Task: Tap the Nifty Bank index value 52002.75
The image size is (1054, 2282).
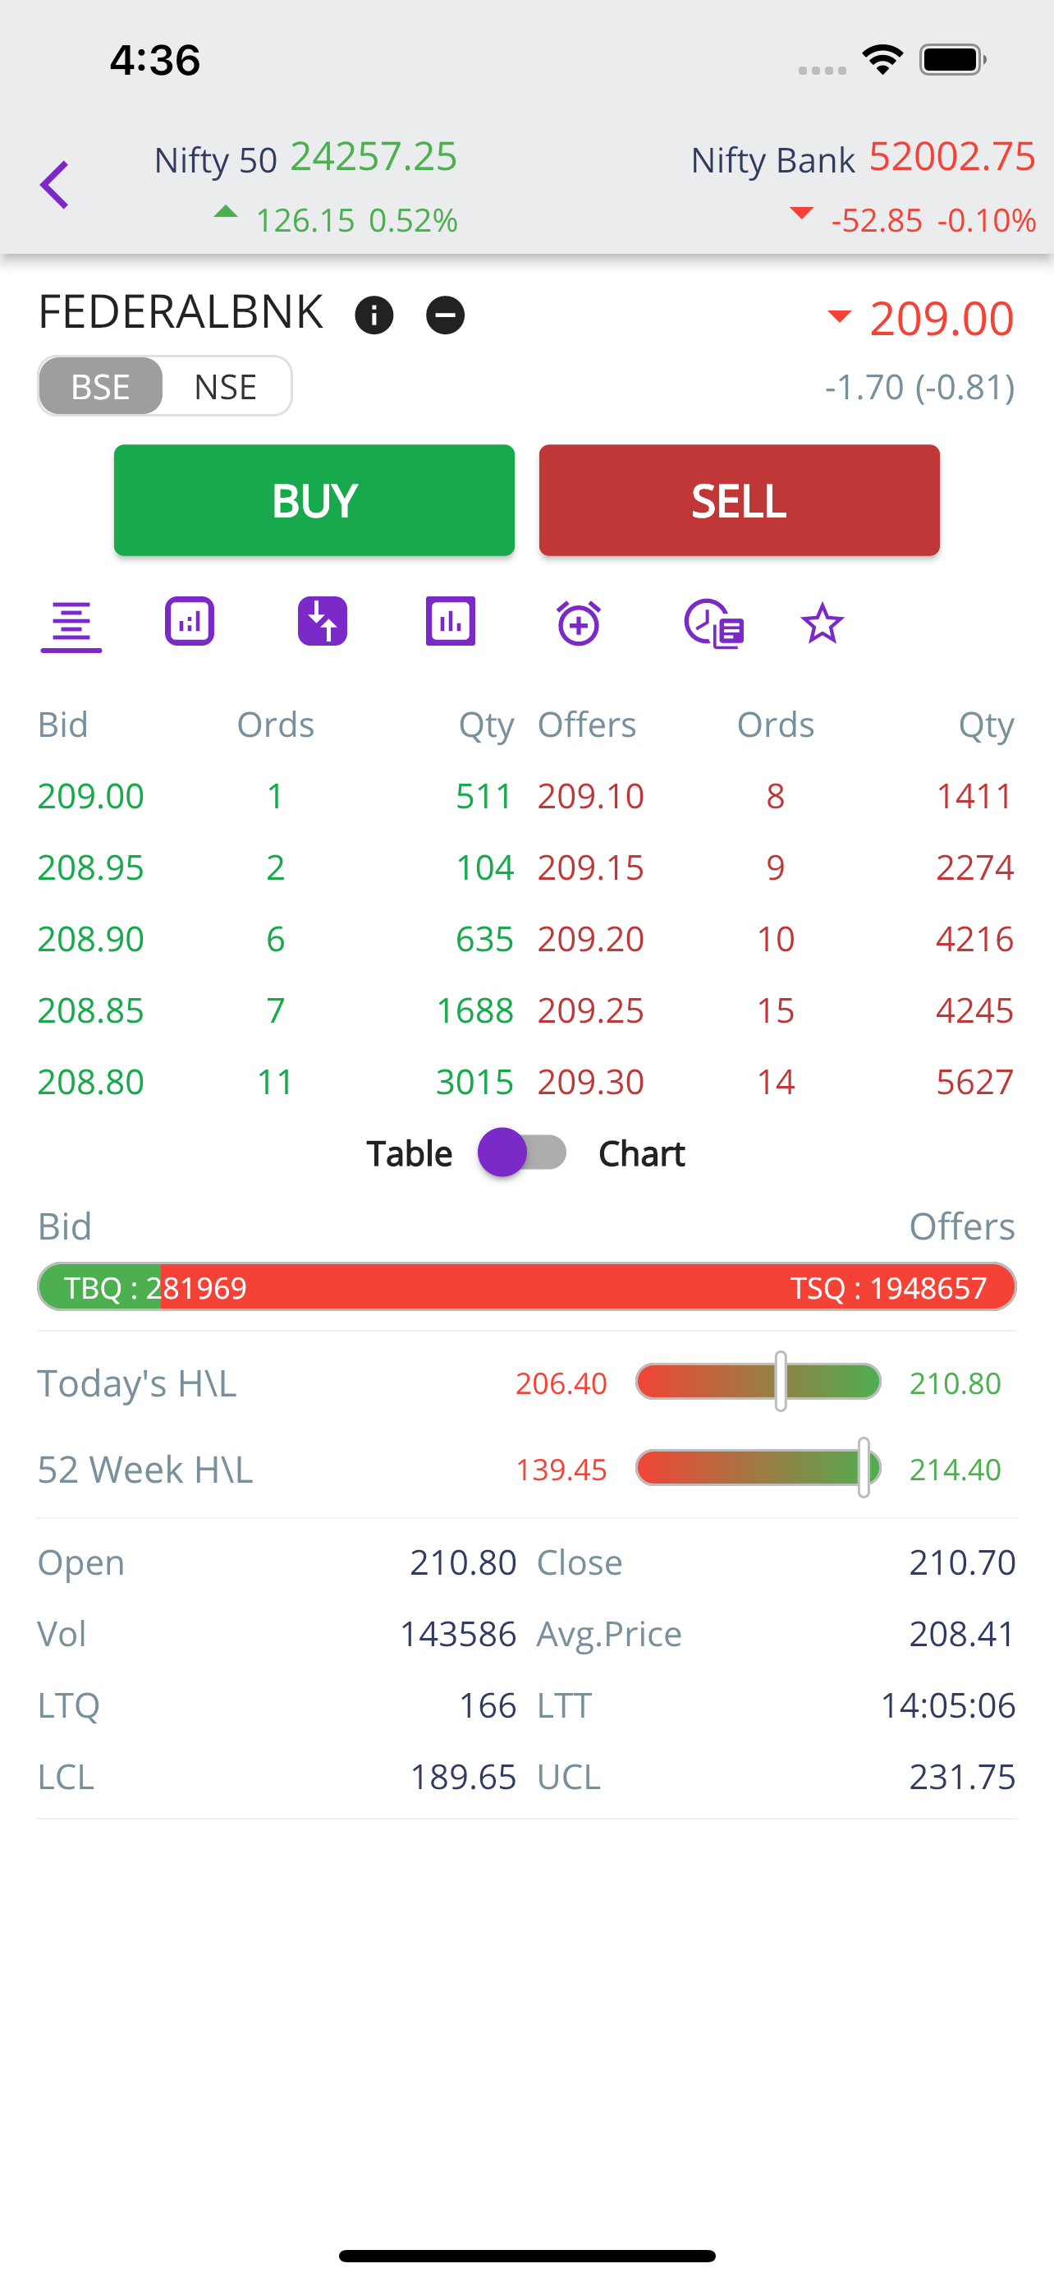Action: coord(952,157)
